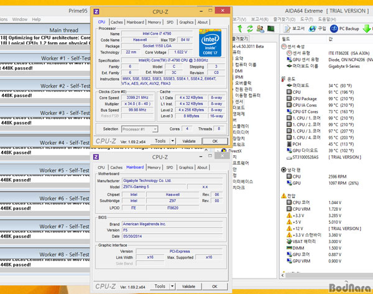This screenshot has width=373, height=294.
Task: Open the Window menu in Prime95
Action: click(20, 19)
